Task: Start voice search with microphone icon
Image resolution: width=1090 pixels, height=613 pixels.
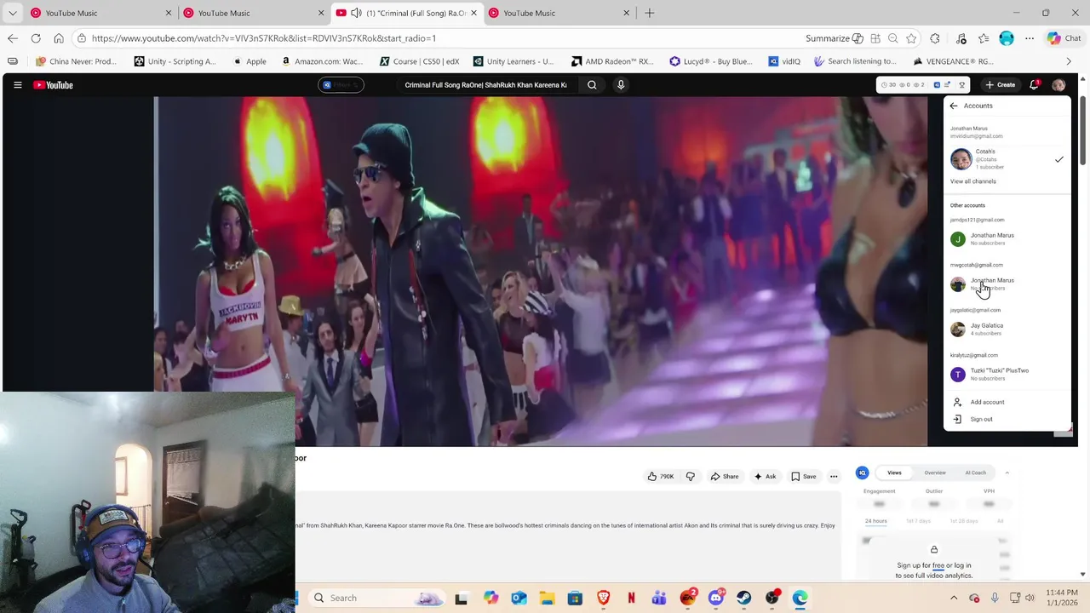Action: (x=621, y=85)
